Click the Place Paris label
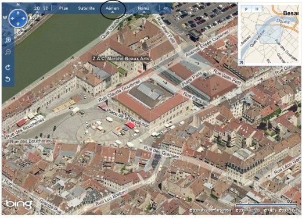302x218 pixels. point(192,79)
